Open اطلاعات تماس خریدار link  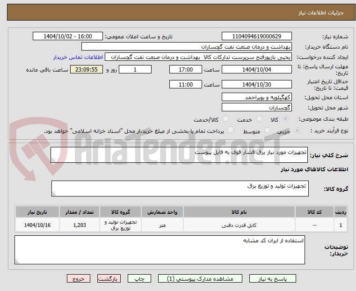(x=78, y=57)
